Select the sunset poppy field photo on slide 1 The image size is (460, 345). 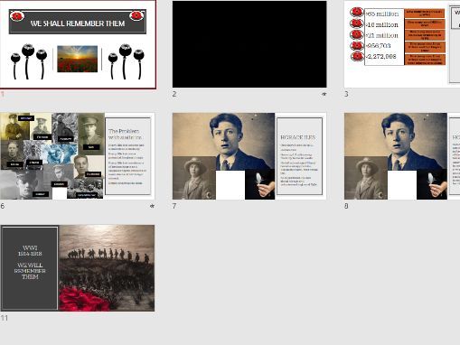click(78, 59)
